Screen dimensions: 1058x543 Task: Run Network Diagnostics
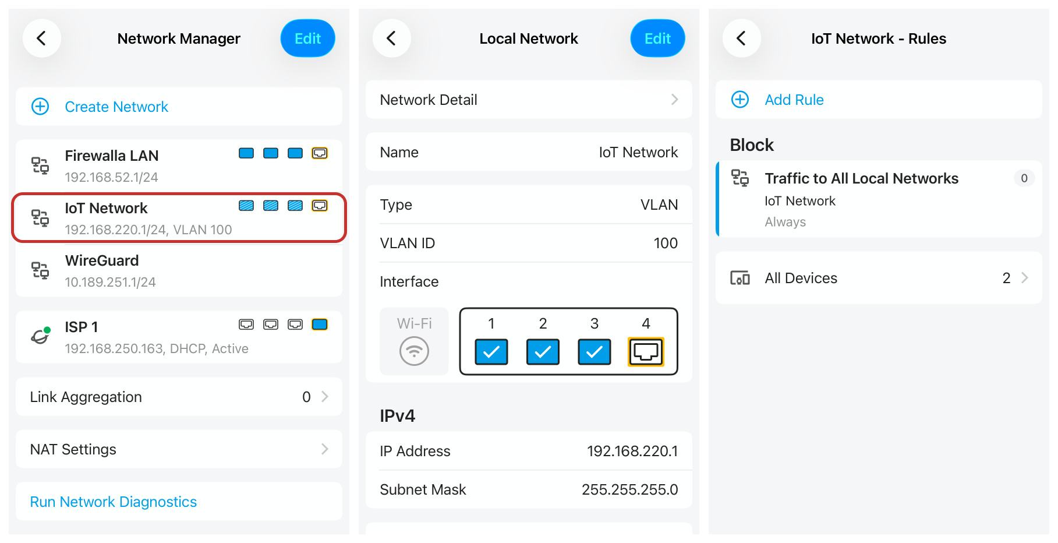coord(114,502)
